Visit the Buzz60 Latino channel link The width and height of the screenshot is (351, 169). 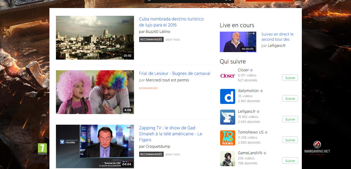158,32
